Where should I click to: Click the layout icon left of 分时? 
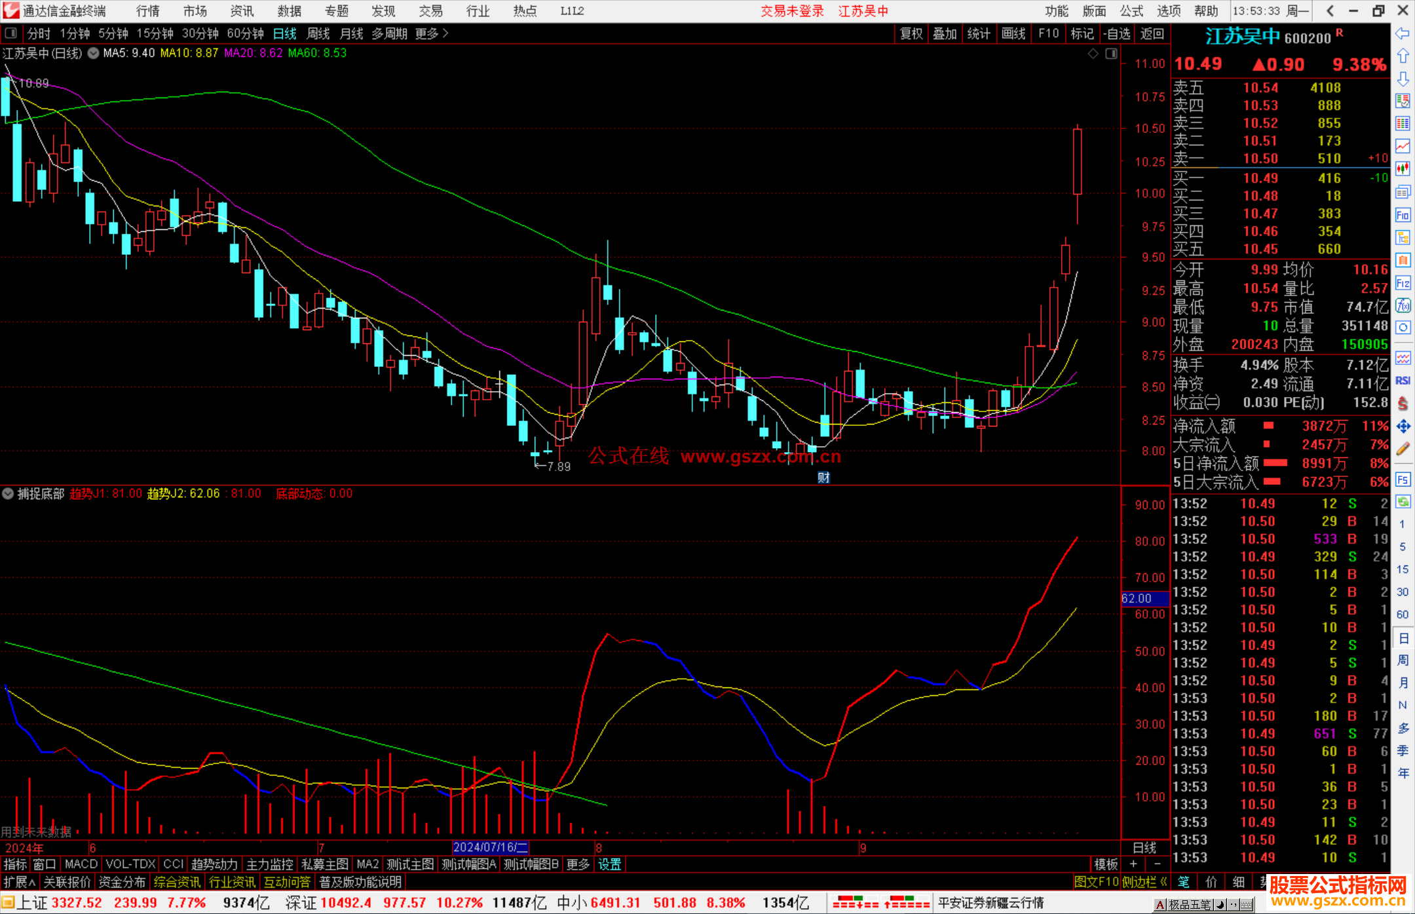point(11,33)
